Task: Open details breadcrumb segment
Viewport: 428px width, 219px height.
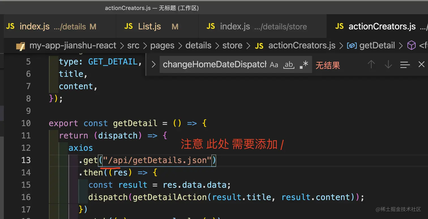Action: (198, 45)
